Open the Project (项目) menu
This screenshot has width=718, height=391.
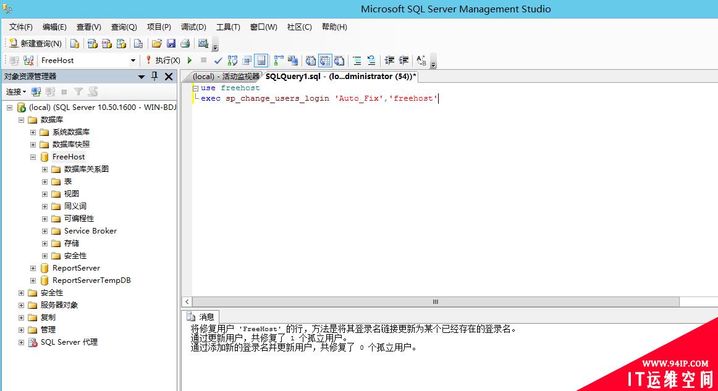[x=159, y=27]
